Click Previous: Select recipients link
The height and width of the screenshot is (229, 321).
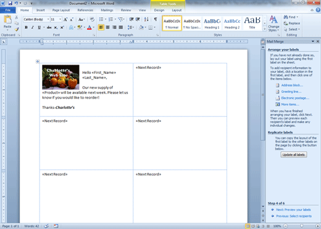click(294, 216)
